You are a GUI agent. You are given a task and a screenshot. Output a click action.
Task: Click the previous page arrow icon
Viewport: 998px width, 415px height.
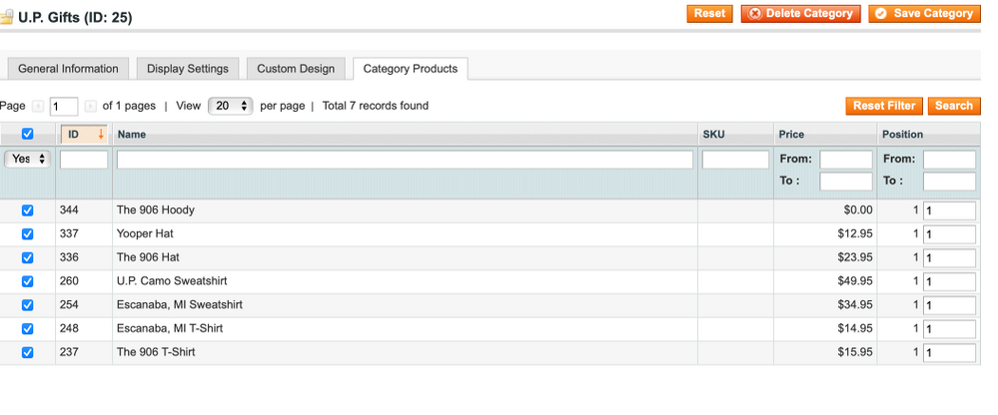(x=38, y=106)
